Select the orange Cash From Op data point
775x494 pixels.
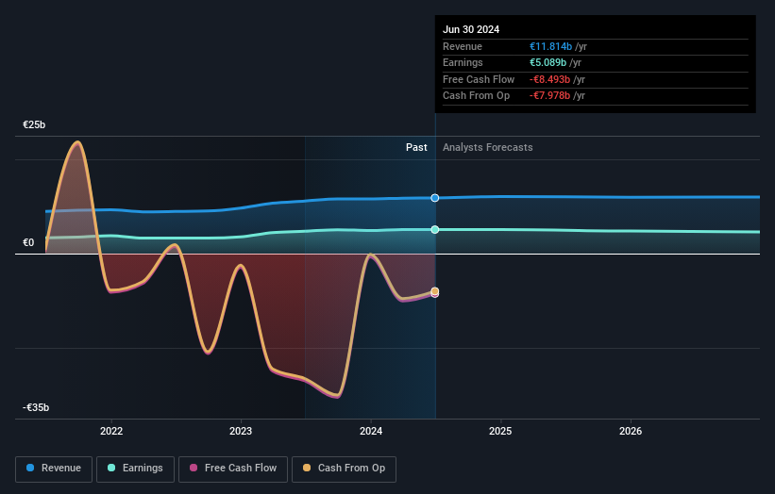click(x=435, y=291)
